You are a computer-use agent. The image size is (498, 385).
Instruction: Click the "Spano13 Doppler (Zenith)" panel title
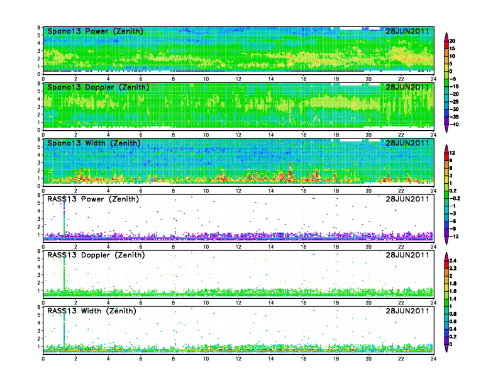point(98,87)
